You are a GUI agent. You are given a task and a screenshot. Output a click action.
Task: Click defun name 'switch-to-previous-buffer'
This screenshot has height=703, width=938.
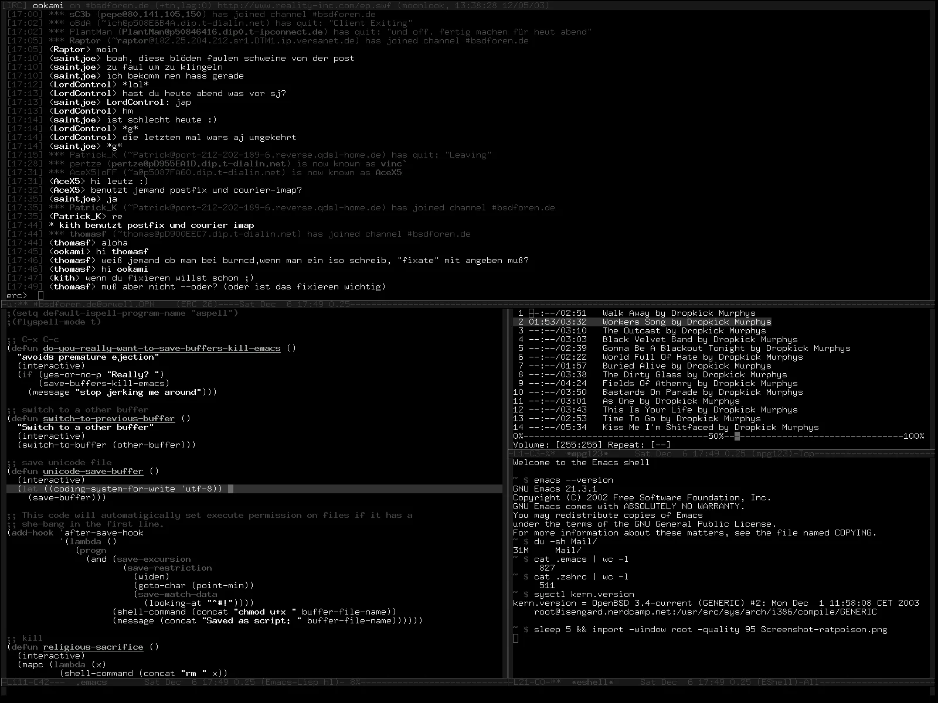pos(108,418)
